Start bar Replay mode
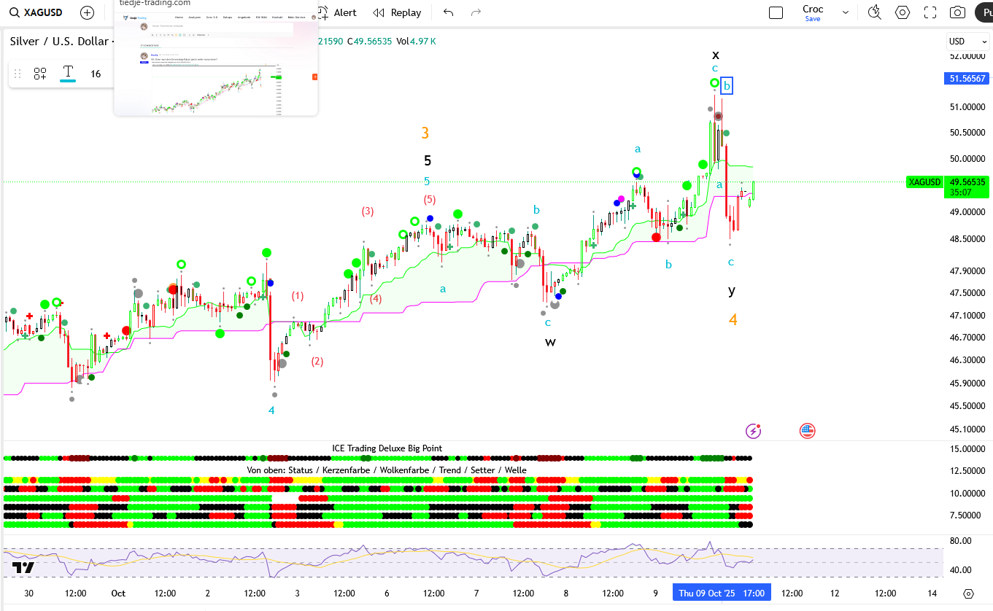 (397, 12)
